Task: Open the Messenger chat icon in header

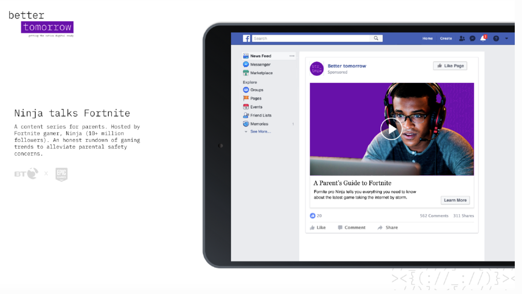Action: [472, 38]
